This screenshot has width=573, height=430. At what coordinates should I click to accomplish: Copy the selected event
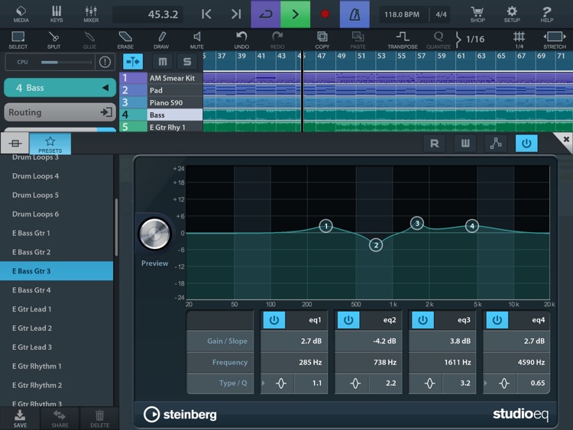click(x=322, y=40)
